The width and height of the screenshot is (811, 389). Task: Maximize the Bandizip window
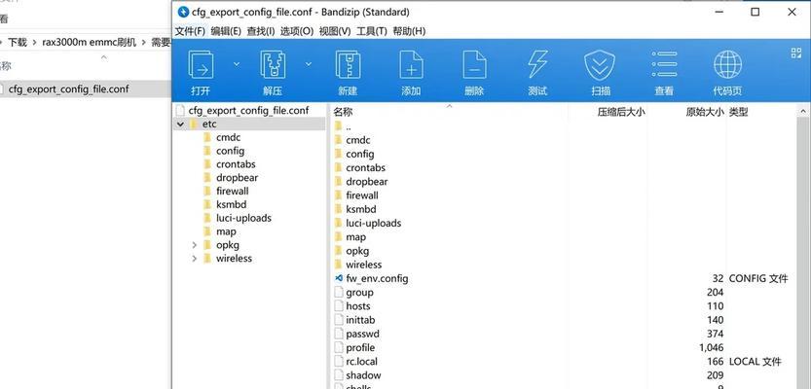pyautogui.click(x=756, y=12)
